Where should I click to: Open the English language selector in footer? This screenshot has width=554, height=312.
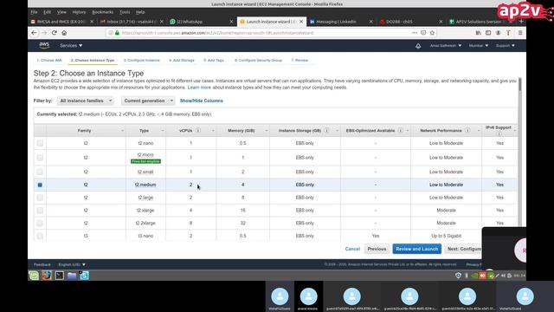coord(72,264)
